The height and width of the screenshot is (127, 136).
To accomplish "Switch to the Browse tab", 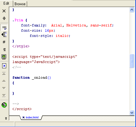I will (20, 4).
